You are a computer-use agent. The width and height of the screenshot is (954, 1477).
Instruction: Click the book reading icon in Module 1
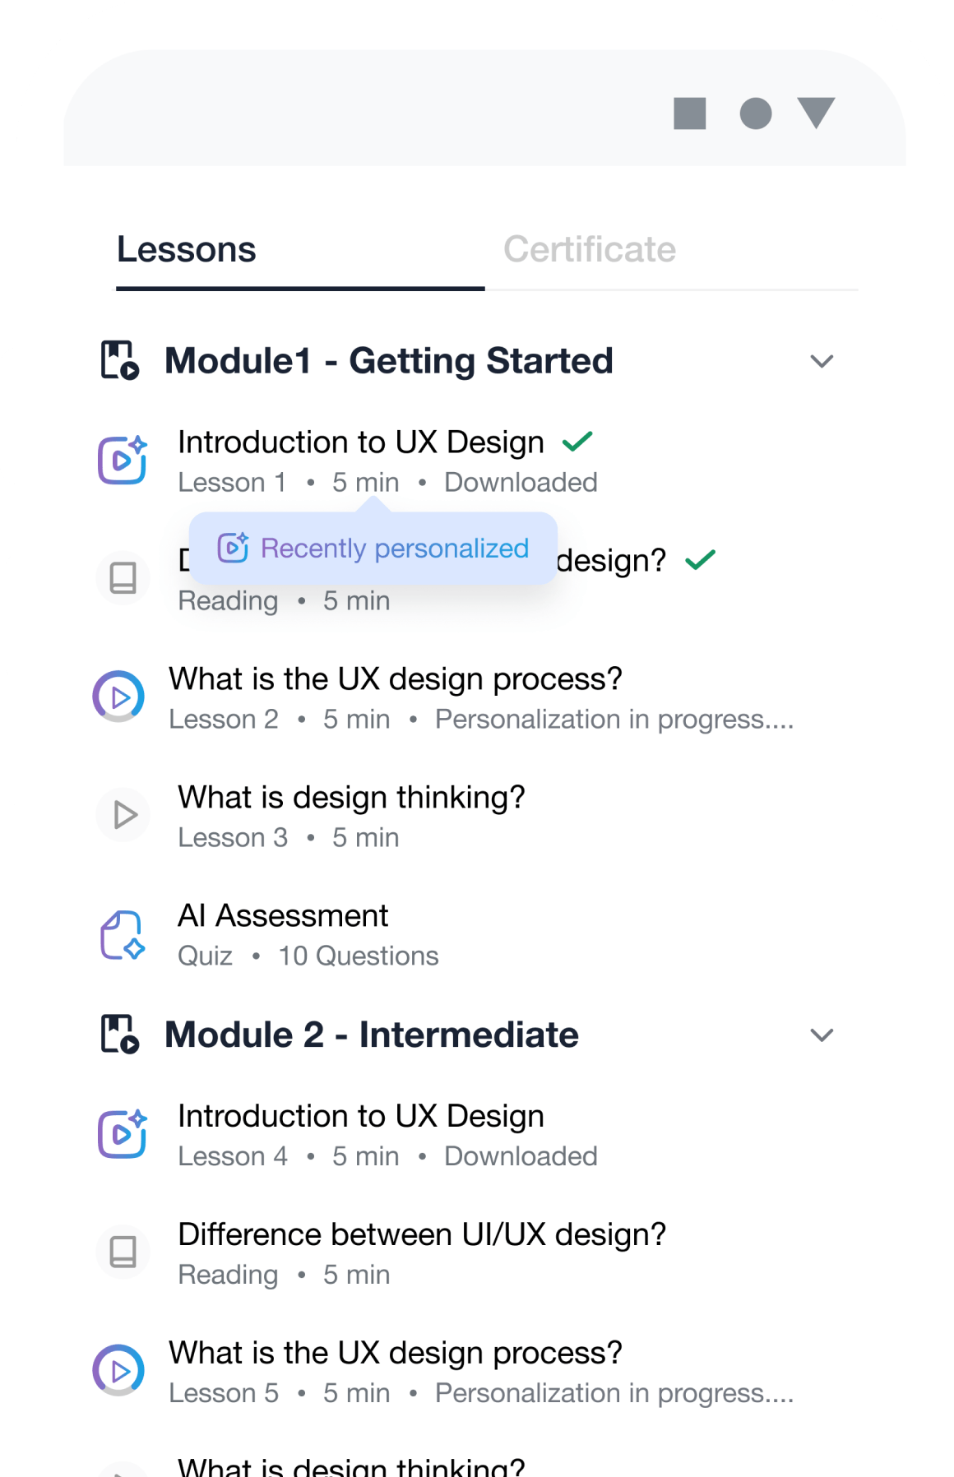click(x=123, y=577)
